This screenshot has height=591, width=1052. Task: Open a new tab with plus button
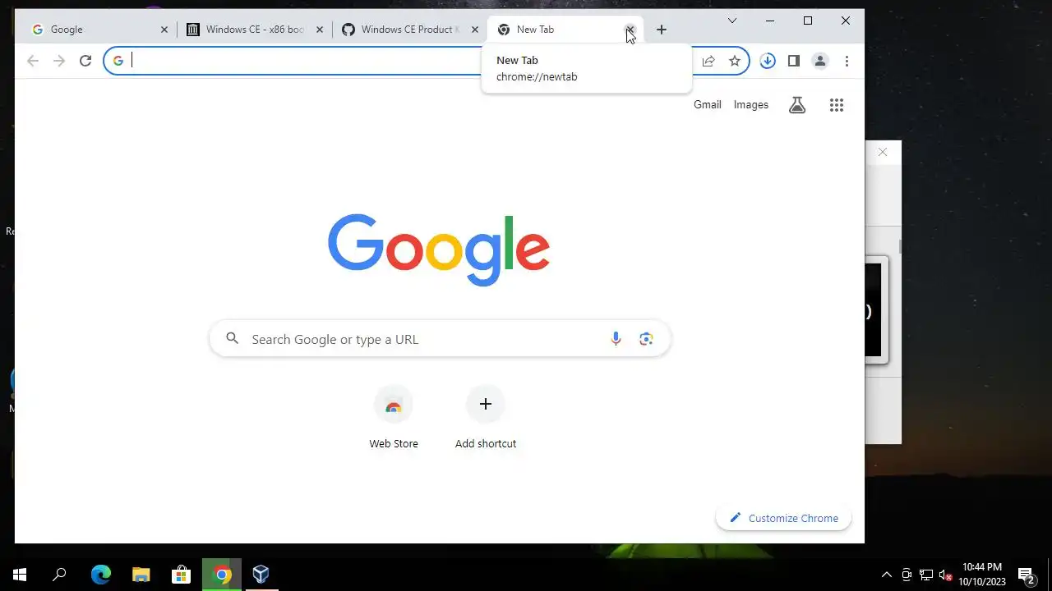pos(662,30)
